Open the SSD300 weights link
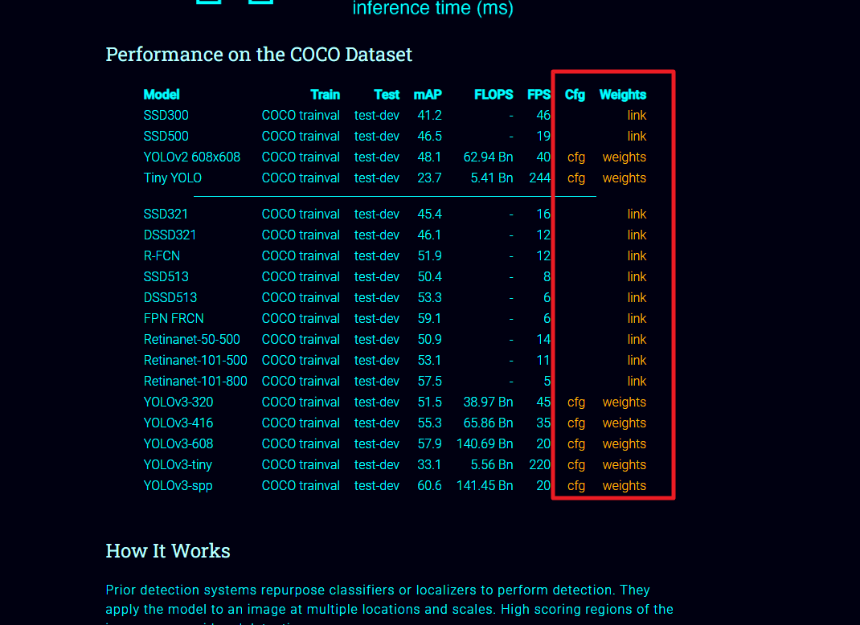860x625 pixels. click(x=637, y=116)
